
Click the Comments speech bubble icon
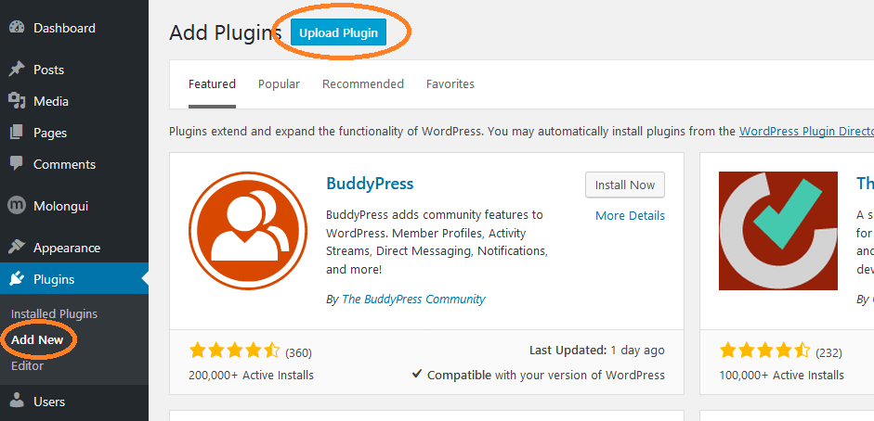click(18, 164)
